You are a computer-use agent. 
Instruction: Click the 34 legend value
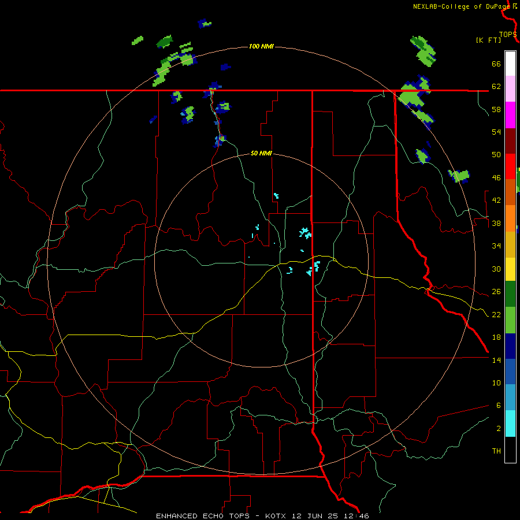click(496, 246)
